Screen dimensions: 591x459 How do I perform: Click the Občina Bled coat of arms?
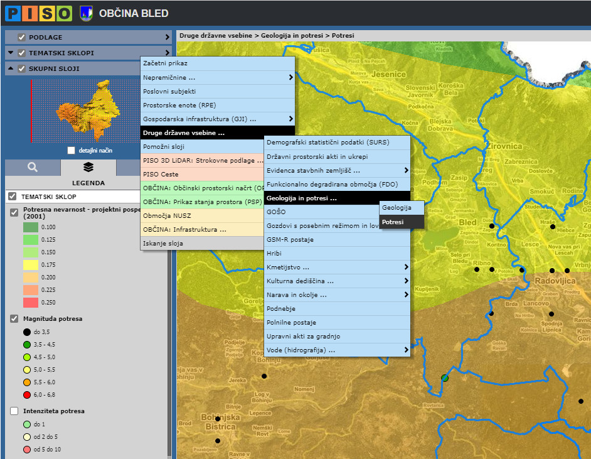point(86,13)
